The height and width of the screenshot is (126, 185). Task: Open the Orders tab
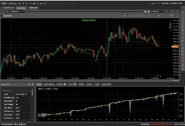pos(72,84)
